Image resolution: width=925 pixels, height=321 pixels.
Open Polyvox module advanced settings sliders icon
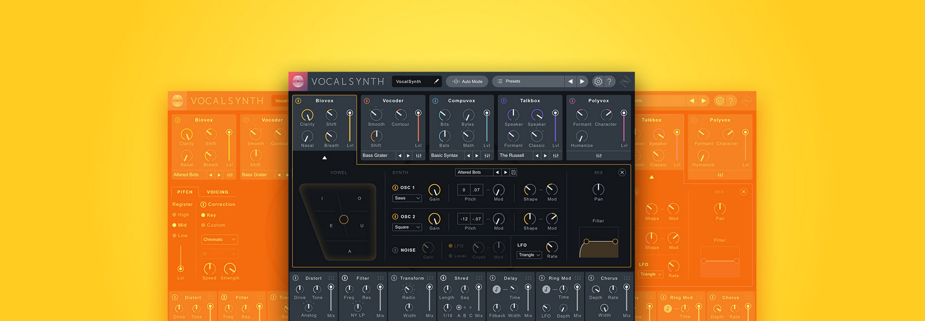click(x=598, y=156)
